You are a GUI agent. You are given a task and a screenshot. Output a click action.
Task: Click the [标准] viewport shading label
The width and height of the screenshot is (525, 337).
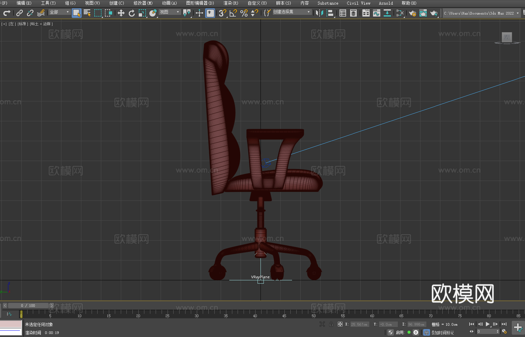click(x=23, y=24)
